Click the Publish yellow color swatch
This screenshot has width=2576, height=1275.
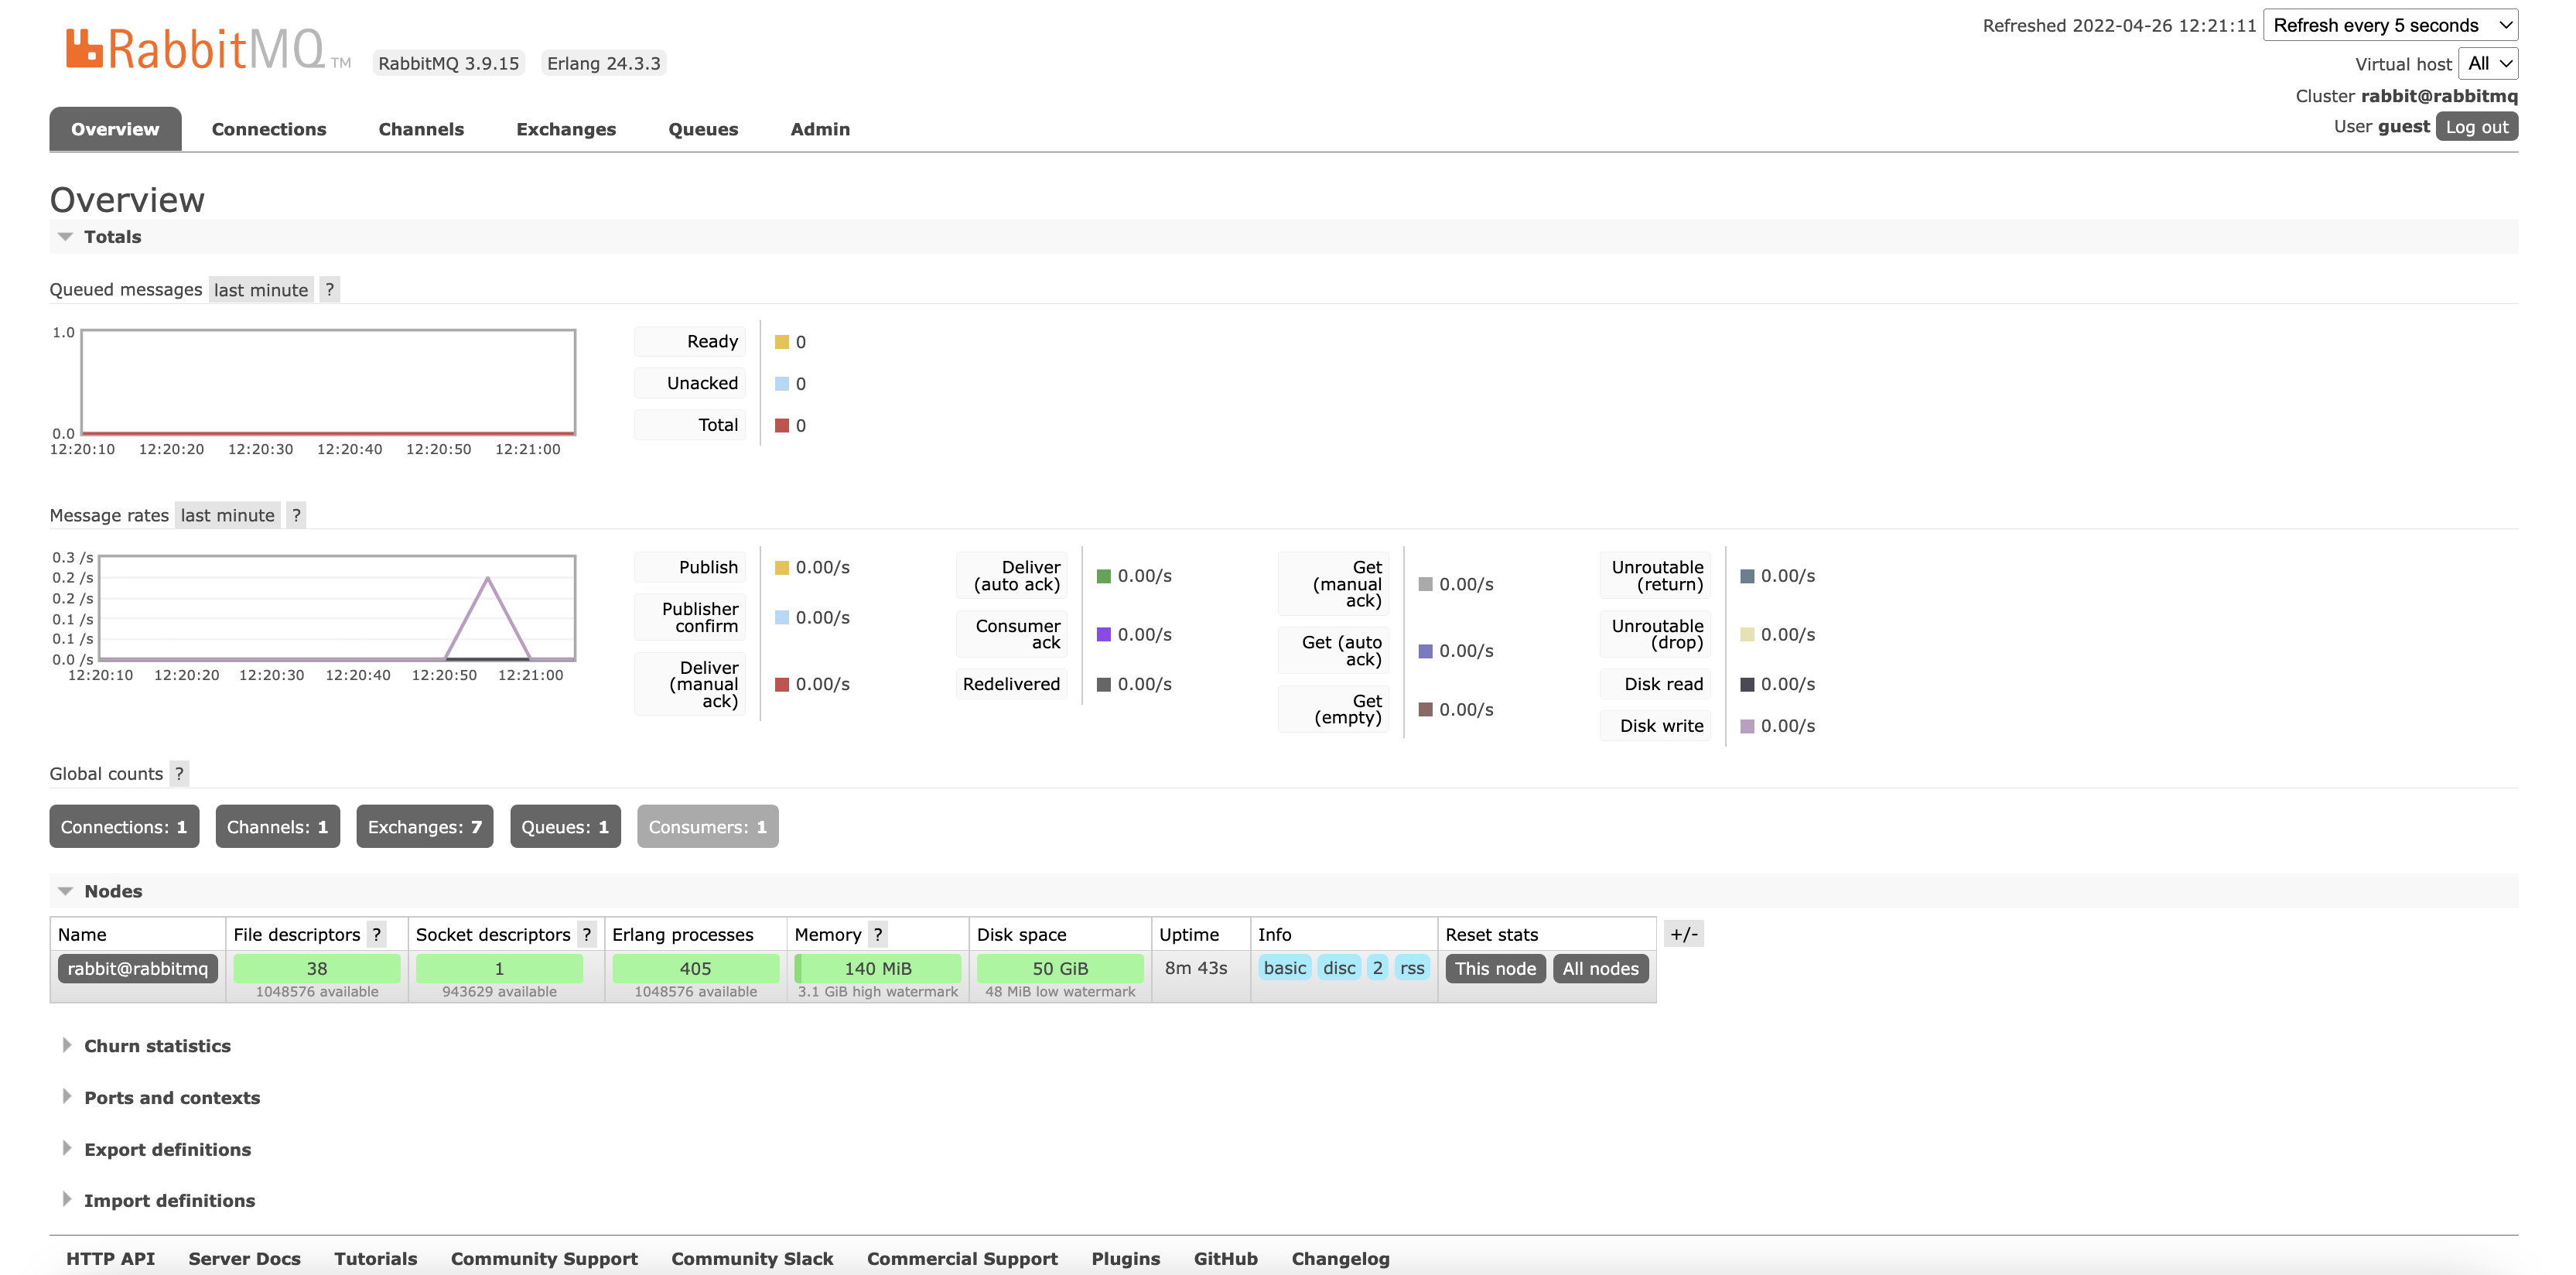pyautogui.click(x=782, y=567)
